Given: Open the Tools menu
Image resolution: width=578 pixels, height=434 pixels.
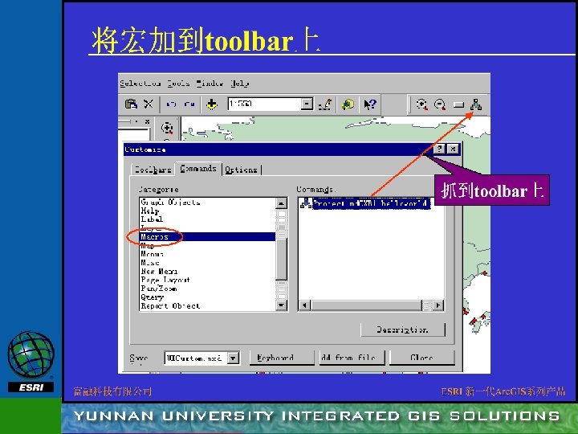Looking at the screenshot, I should (x=178, y=84).
